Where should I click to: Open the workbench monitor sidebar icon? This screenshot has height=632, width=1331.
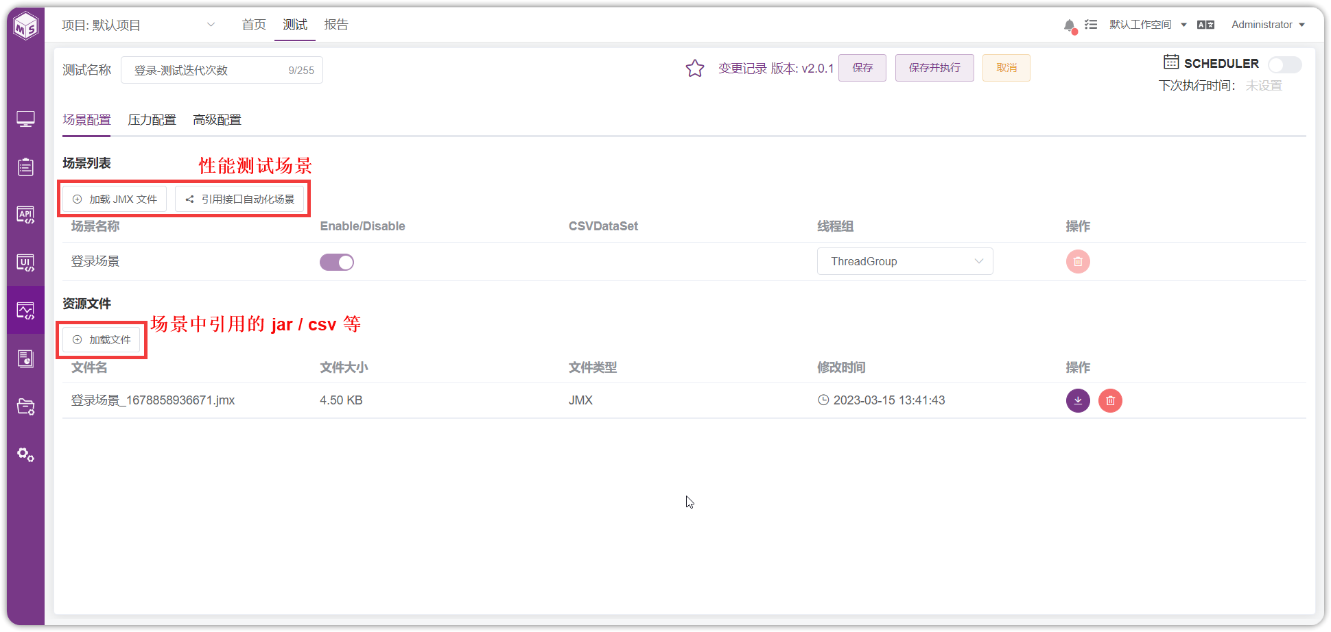26,119
